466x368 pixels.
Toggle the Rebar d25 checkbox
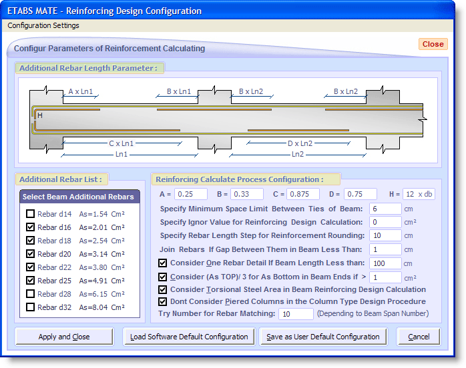30,281
